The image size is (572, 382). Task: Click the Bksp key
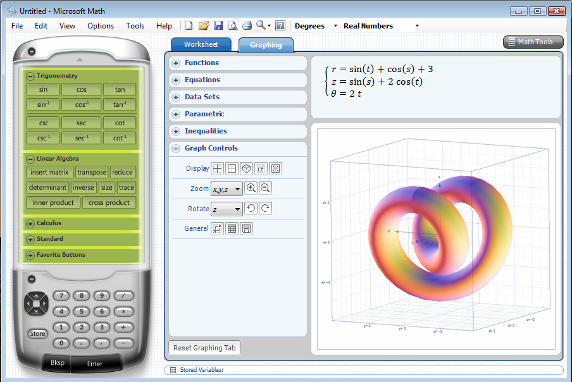pos(58,362)
